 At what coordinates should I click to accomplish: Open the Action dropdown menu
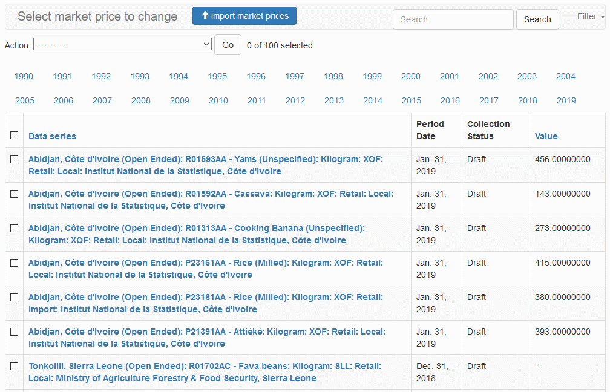[x=122, y=45]
